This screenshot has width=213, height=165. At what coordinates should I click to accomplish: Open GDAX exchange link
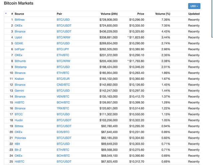19,43
